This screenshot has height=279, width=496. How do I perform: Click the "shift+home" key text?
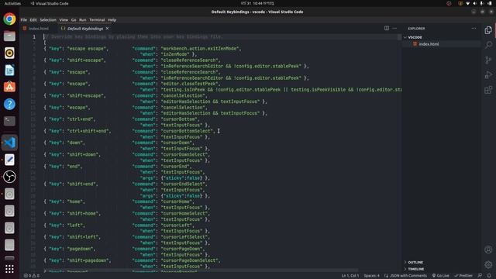[x=82, y=214]
